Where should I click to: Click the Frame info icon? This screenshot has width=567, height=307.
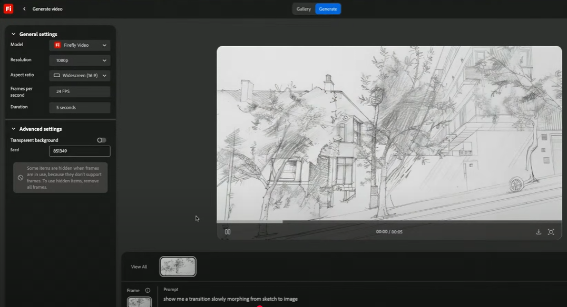(x=148, y=291)
